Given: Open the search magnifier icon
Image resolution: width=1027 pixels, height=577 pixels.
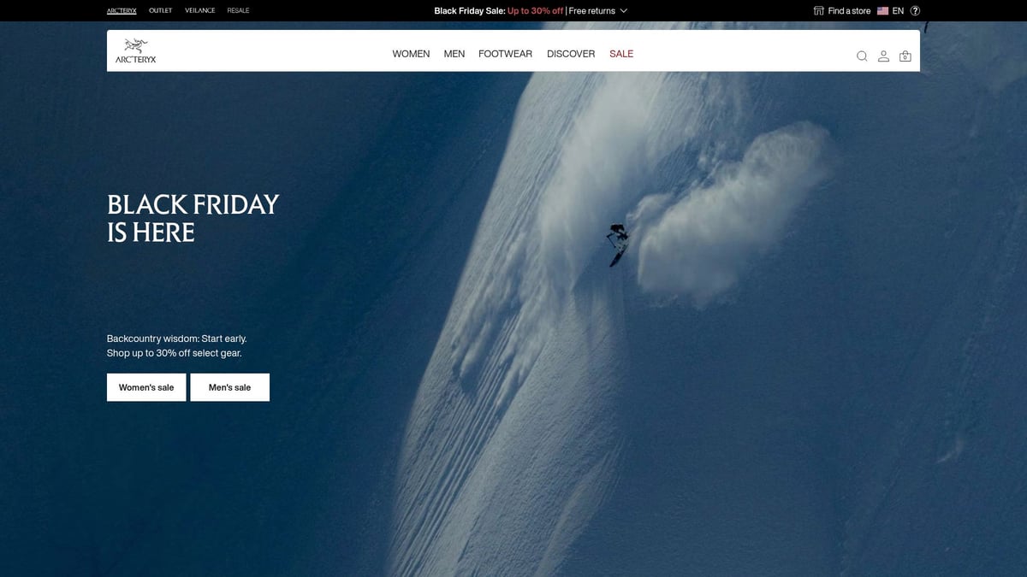Looking at the screenshot, I should [862, 56].
